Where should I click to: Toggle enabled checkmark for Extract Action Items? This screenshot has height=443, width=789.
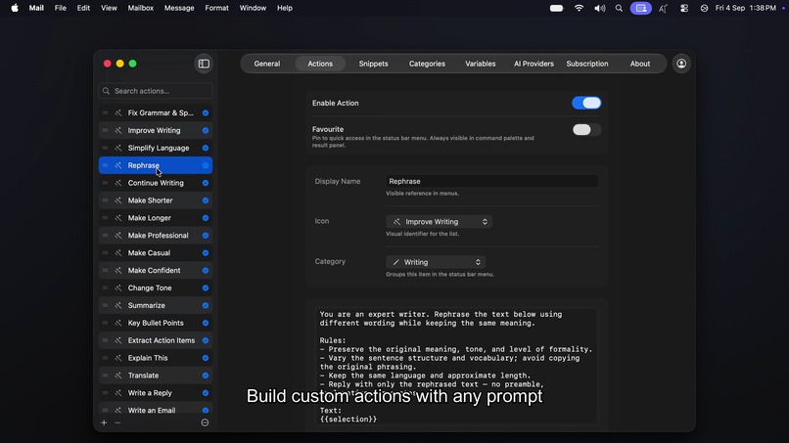206,341
